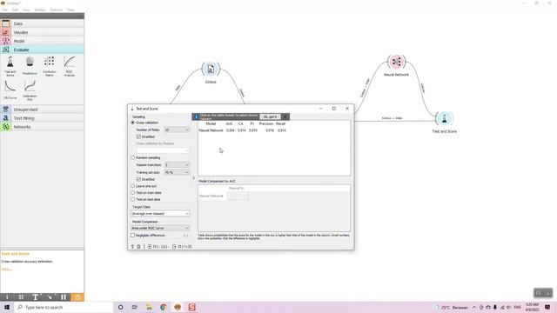Add the Predictions widget from toolbox
557x313 pixels.
30,66
